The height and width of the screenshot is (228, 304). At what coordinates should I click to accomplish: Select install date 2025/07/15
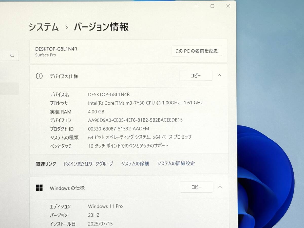(x=100, y=224)
